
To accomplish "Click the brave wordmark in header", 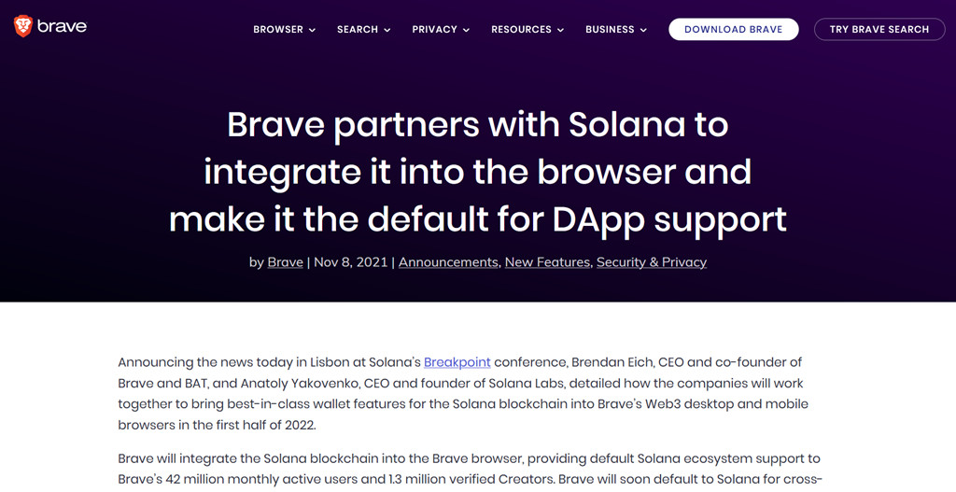I will point(63,26).
